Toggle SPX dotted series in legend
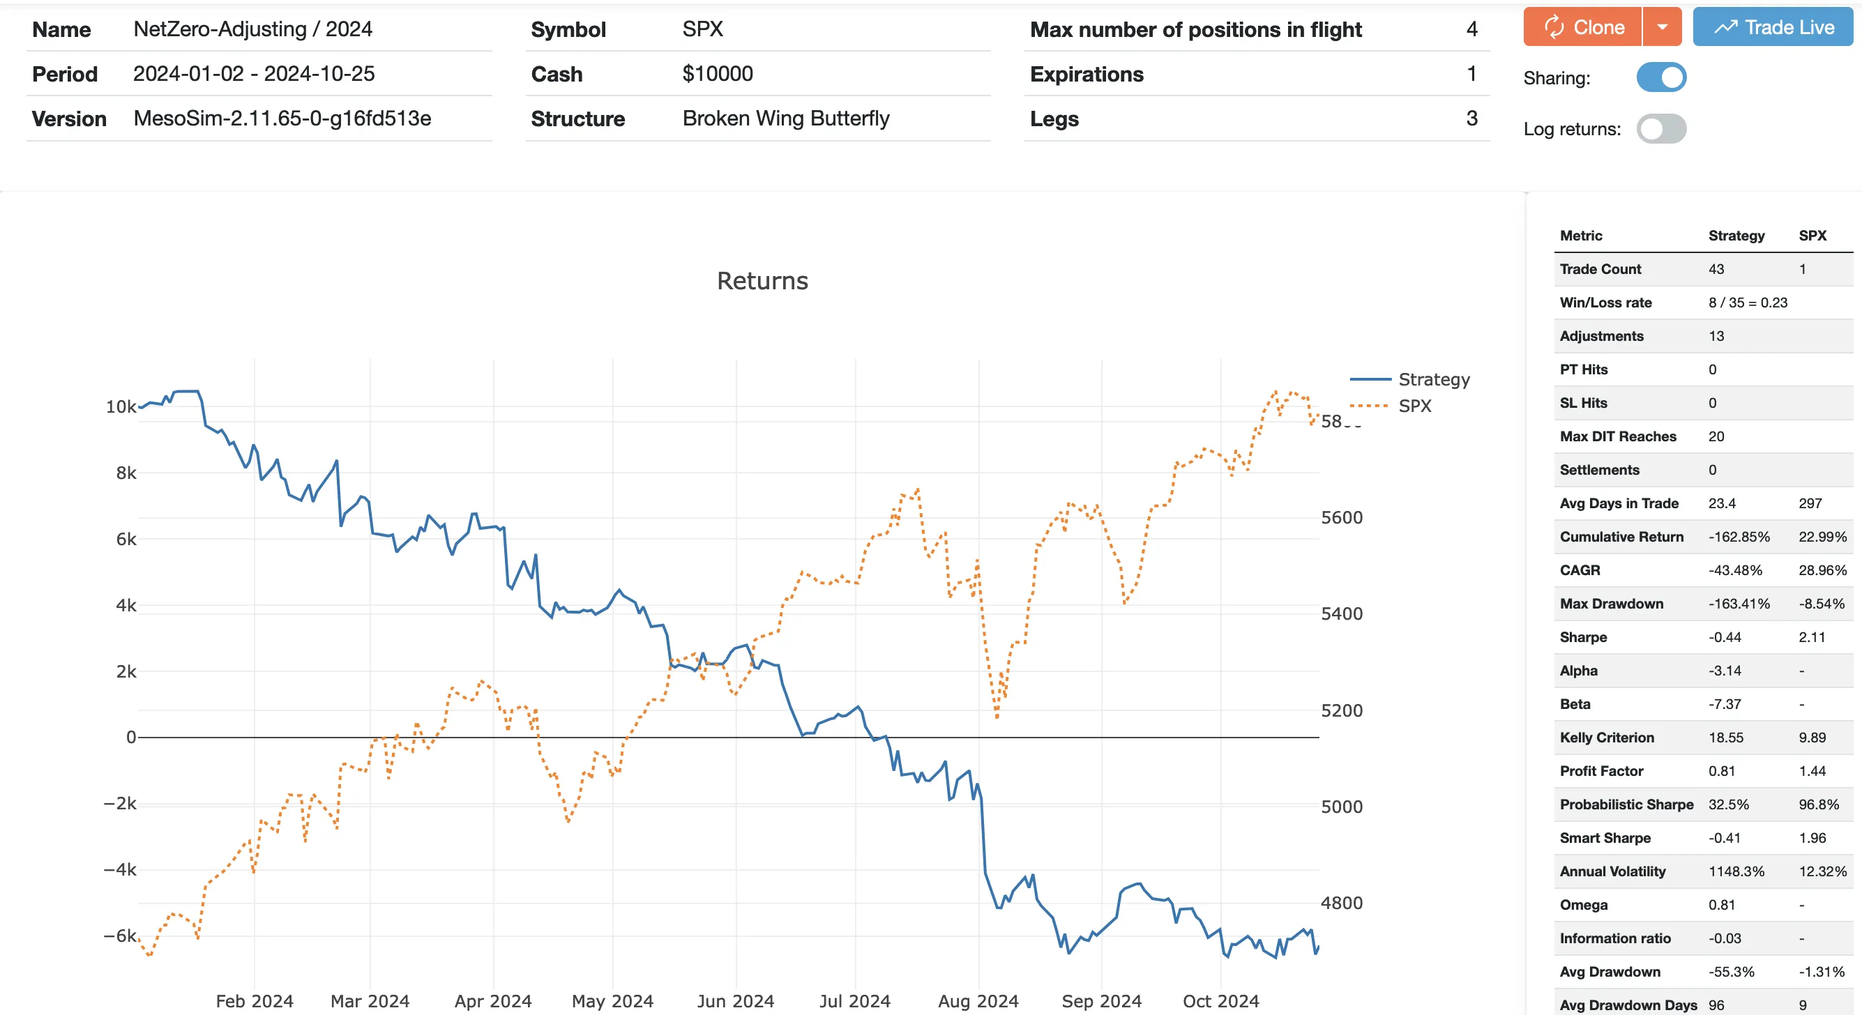This screenshot has width=1862, height=1015. pos(1370,406)
